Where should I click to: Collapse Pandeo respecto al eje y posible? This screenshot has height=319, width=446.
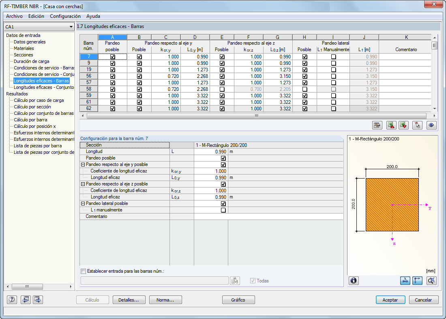tap(83, 165)
